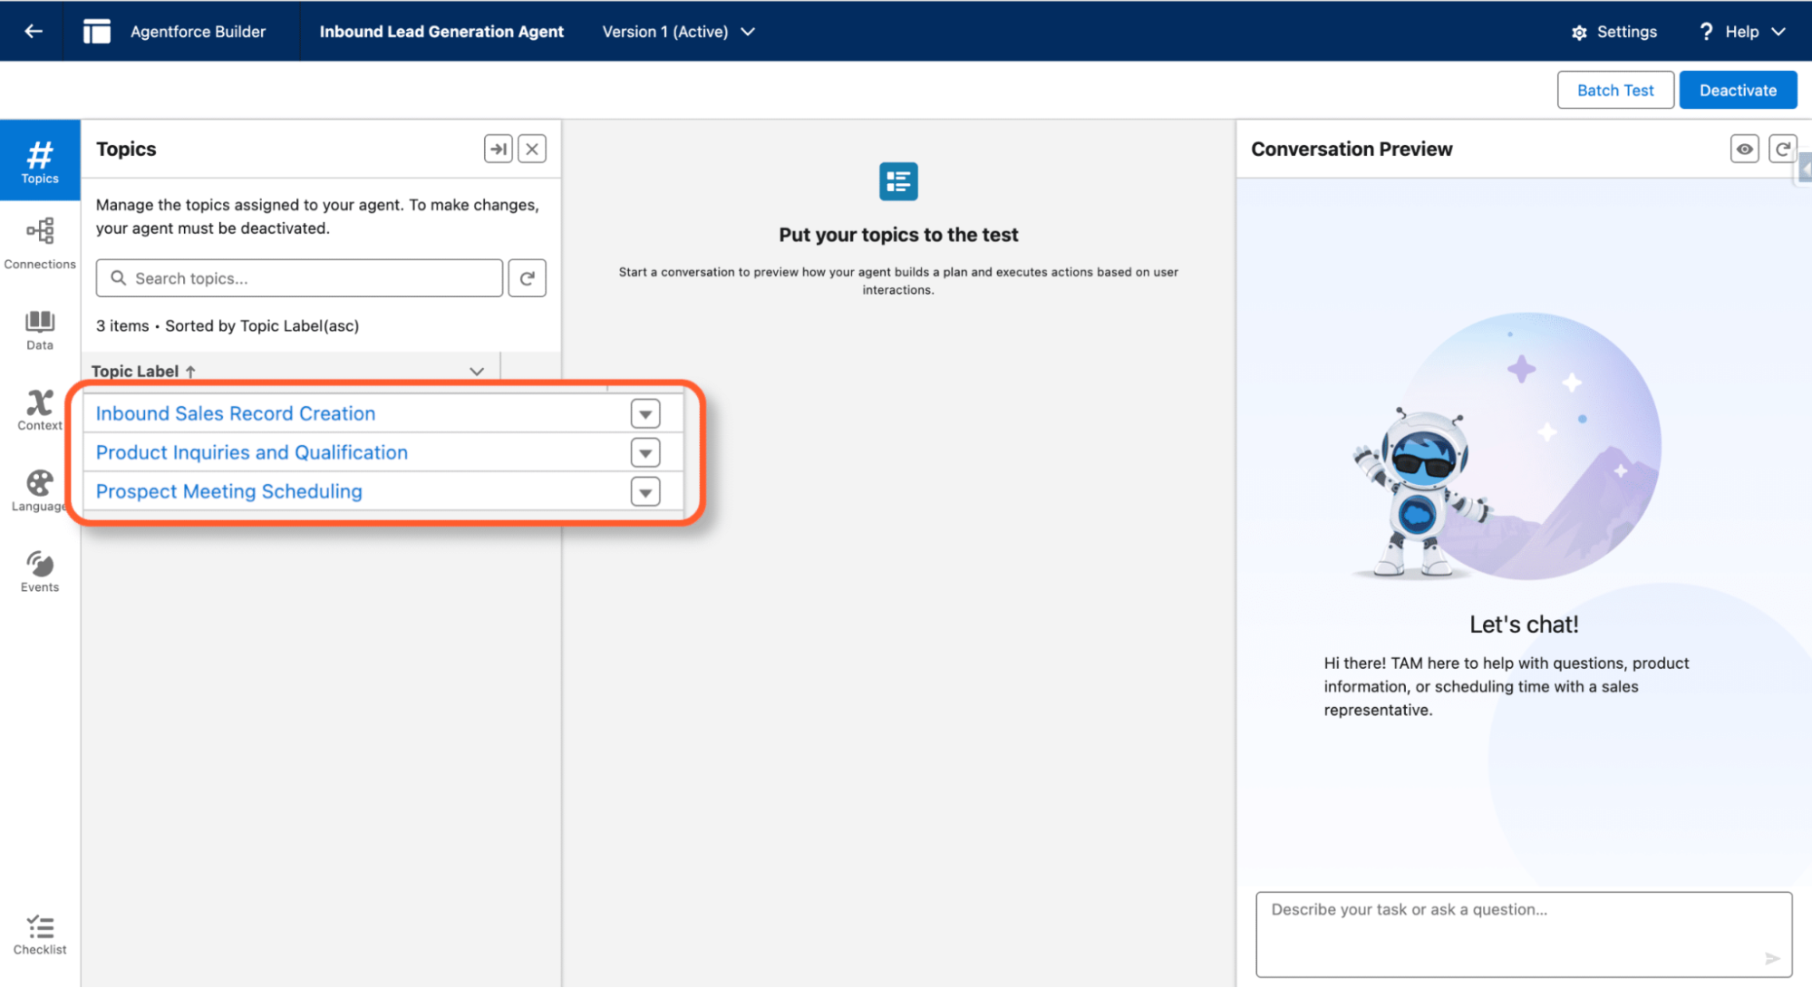The width and height of the screenshot is (1812, 988).
Task: Refresh the Conversation Preview
Action: (1783, 148)
